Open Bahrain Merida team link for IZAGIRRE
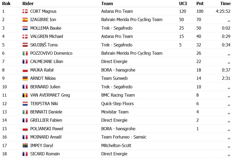The width and height of the screenshot is (233, 158). click(132, 19)
